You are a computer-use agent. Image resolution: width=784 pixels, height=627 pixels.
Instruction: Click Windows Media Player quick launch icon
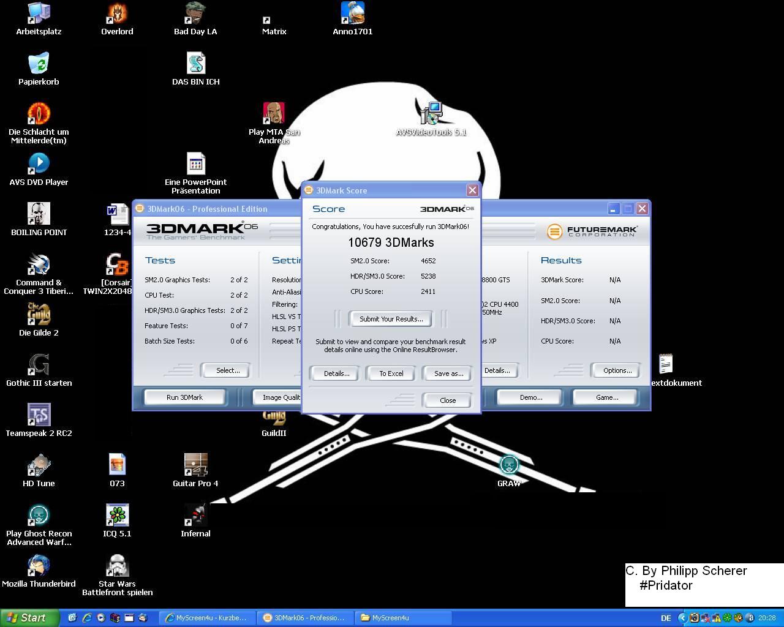coord(100,618)
